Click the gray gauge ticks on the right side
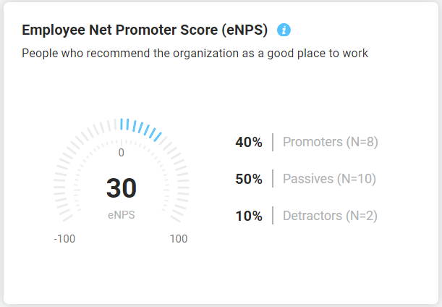The width and height of the screenshot is (442, 307). click(x=177, y=174)
